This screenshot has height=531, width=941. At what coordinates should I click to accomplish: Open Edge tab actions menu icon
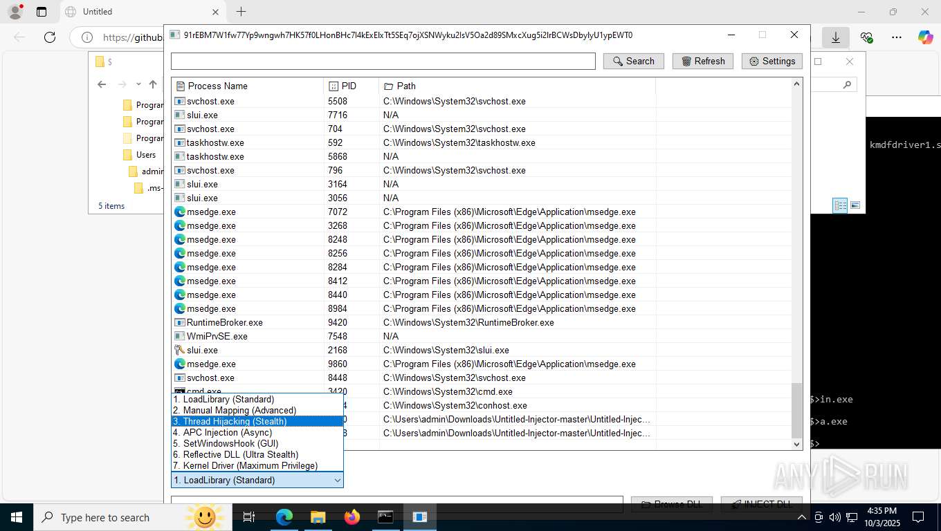tap(42, 12)
